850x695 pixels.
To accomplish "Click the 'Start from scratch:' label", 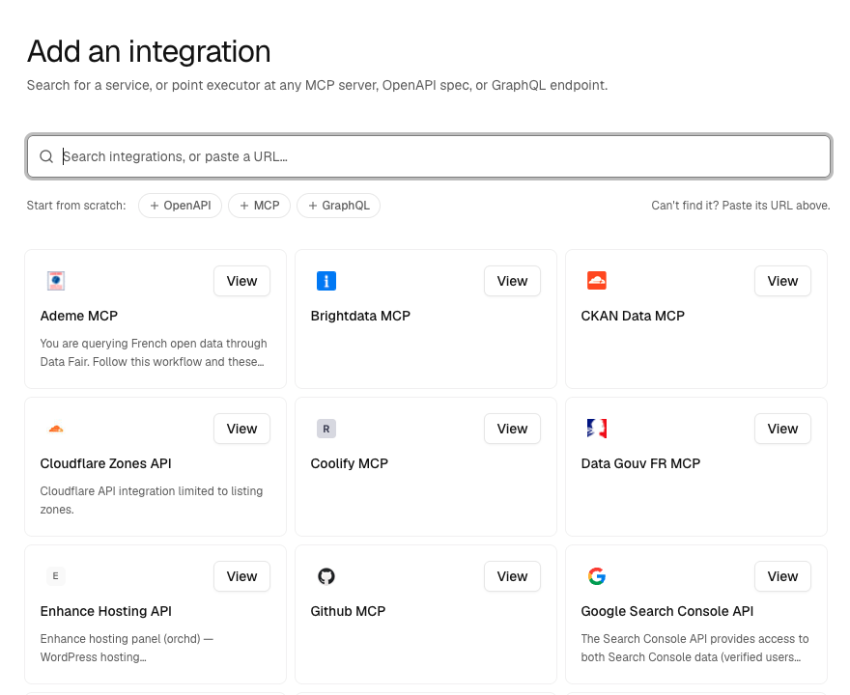I will (76, 206).
